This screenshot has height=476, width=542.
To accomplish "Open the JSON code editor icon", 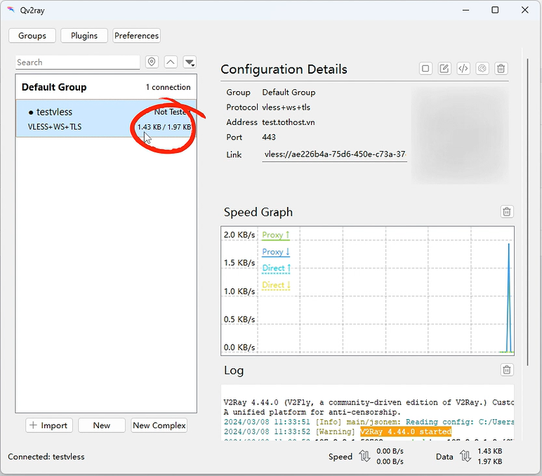I will [x=463, y=69].
